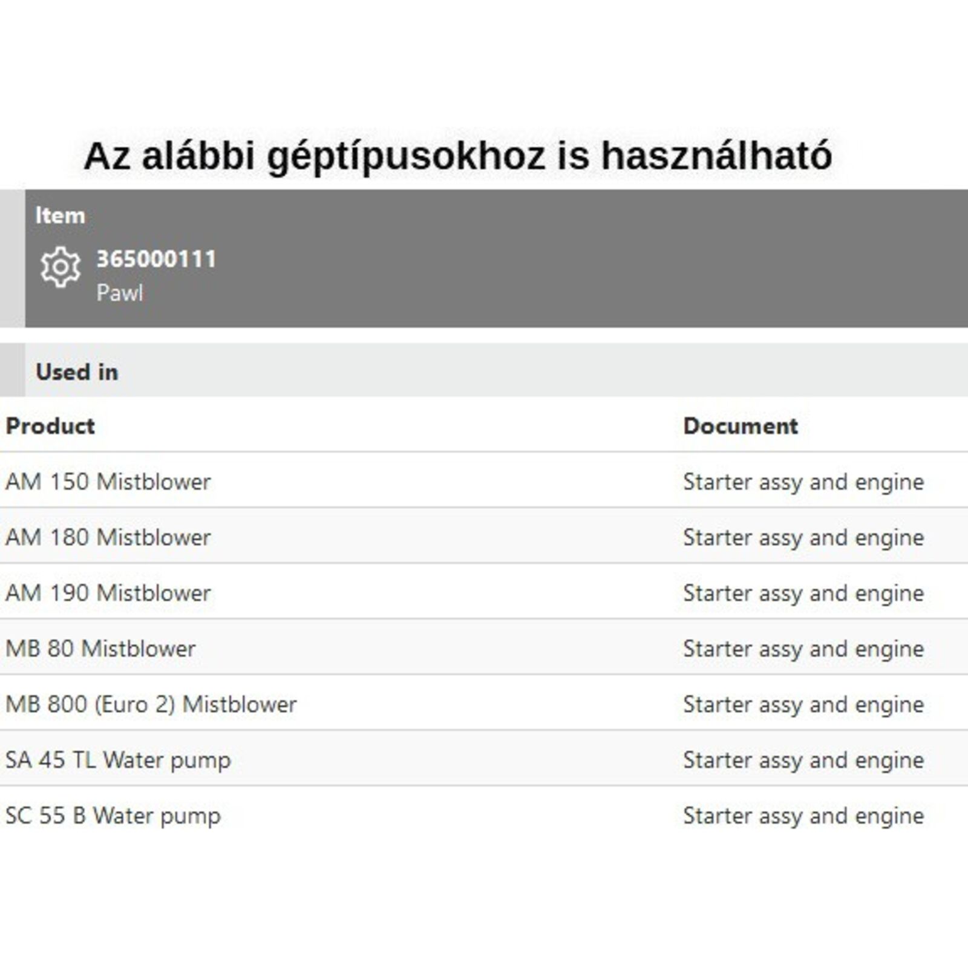This screenshot has width=968, height=968.
Task: Open the SA 45 TL Water pump product
Action: [x=118, y=760]
